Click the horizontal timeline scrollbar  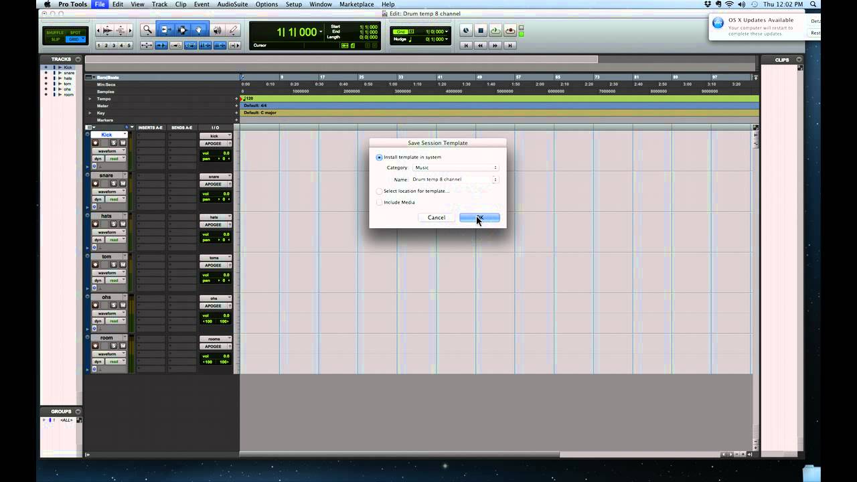[x=399, y=455]
